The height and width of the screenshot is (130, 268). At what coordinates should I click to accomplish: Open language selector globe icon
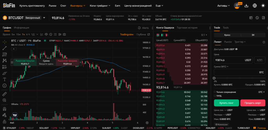tap(255, 6)
